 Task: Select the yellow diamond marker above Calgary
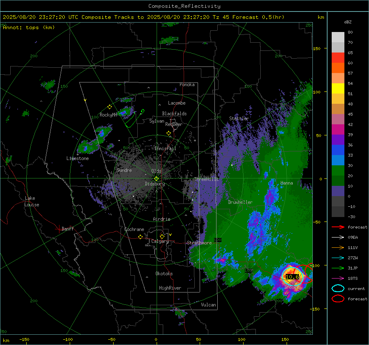[x=162, y=236]
